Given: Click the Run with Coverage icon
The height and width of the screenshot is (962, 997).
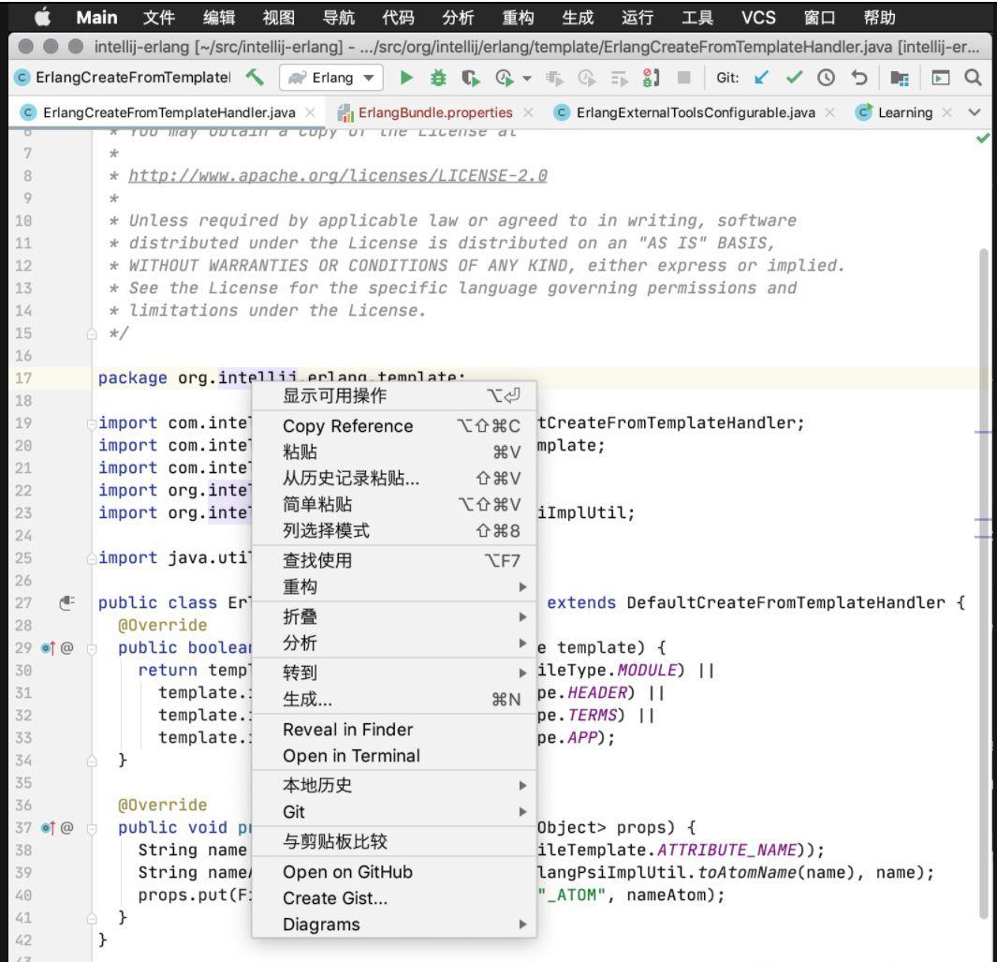Looking at the screenshot, I should (471, 78).
